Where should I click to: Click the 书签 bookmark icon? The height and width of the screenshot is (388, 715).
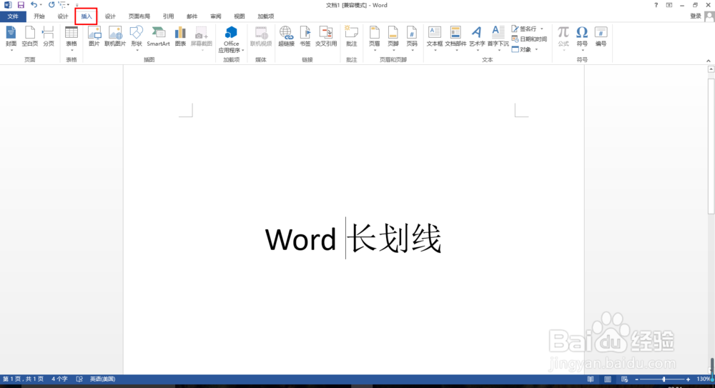pyautogui.click(x=305, y=36)
